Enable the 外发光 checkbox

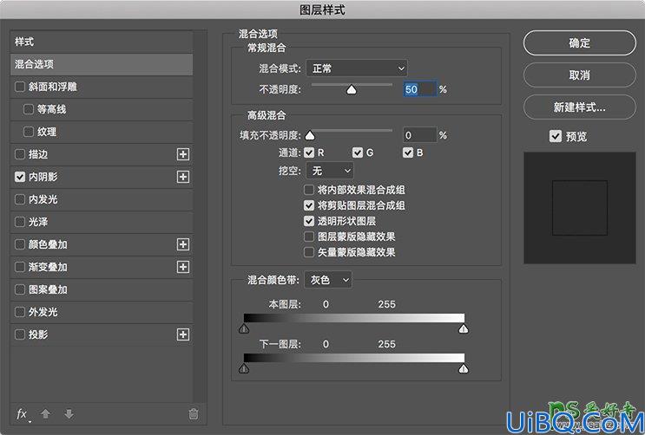(20, 312)
